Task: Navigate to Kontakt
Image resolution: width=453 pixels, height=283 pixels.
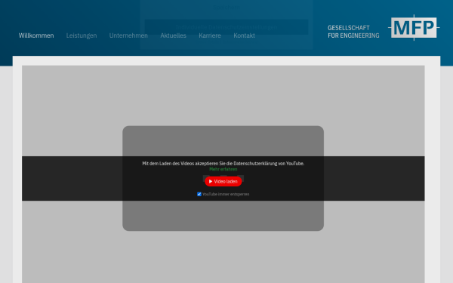Action: pos(244,35)
